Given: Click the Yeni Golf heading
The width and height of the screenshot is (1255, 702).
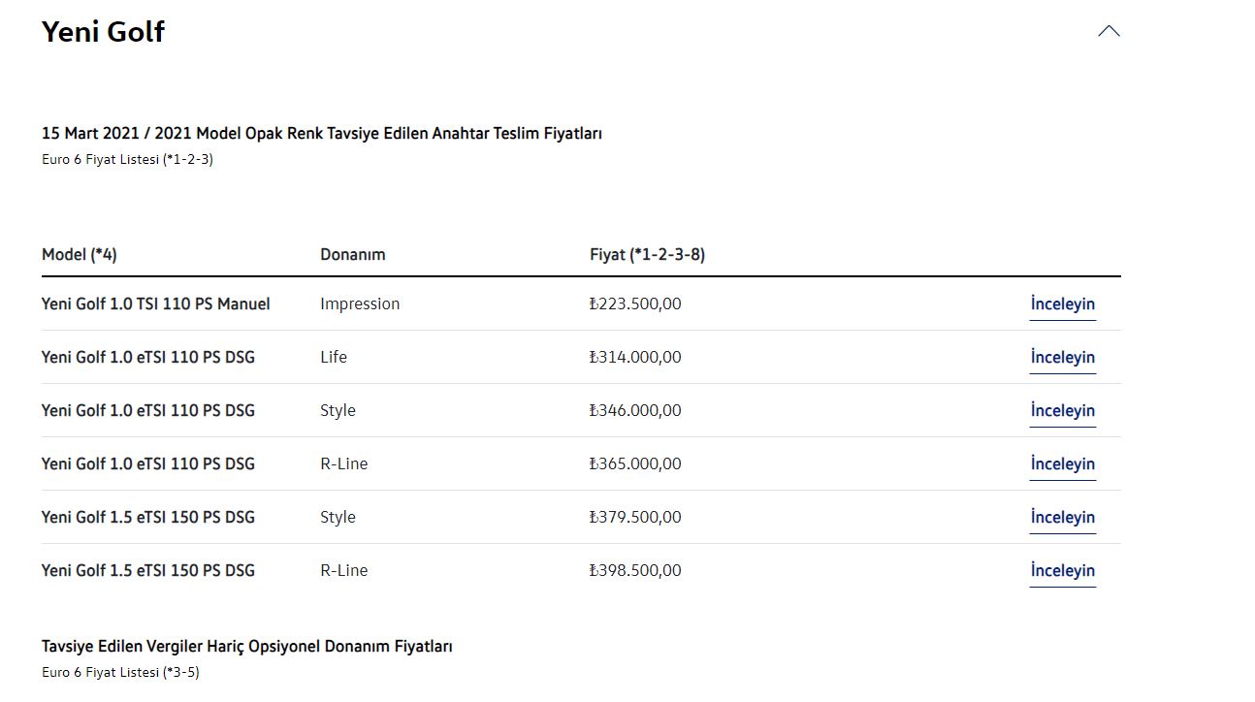Looking at the screenshot, I should tap(103, 32).
